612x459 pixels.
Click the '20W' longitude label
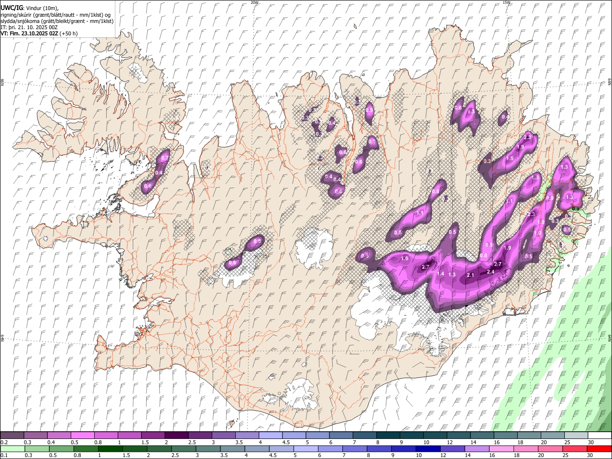254,2
